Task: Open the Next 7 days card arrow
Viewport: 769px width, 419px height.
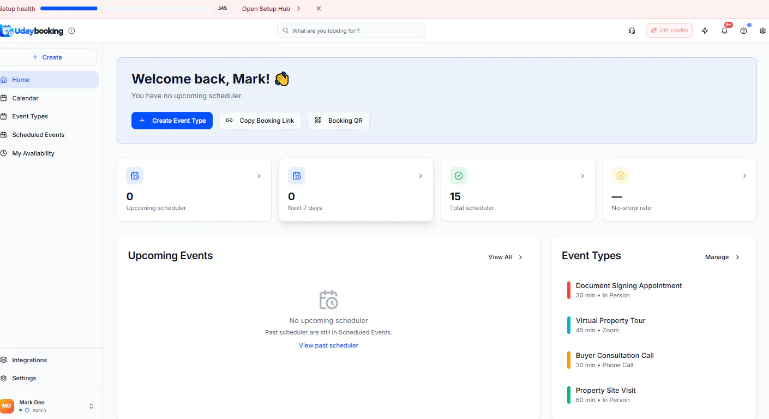Action: (x=420, y=176)
